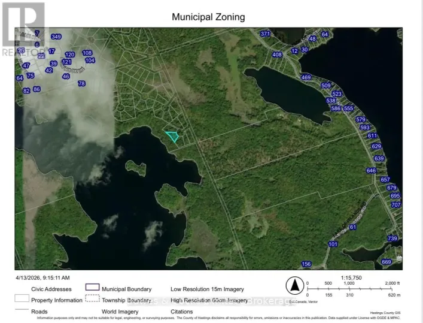This screenshot has width=423, height=323.
Task: Click the highlighted cyan property parcel
Action: pos(172,137)
